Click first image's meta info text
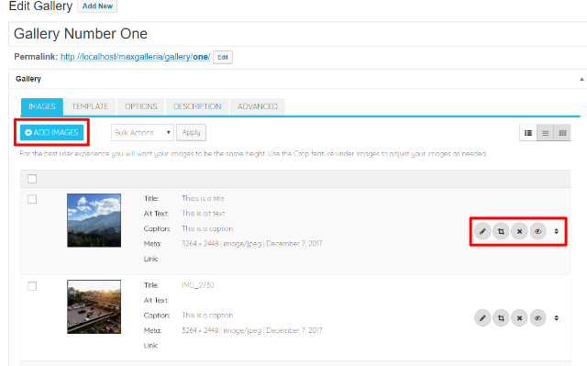The image size is (587, 366). 252,244
